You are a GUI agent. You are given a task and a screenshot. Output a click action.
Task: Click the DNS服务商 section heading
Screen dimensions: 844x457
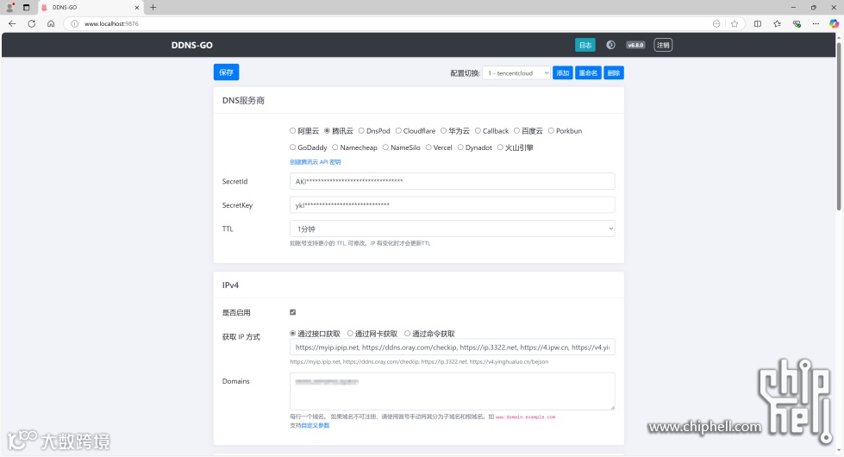[243, 101]
